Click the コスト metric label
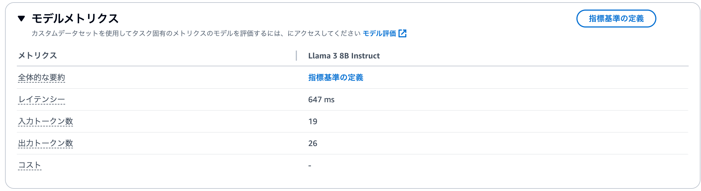This screenshot has width=701, height=191. tap(30, 165)
